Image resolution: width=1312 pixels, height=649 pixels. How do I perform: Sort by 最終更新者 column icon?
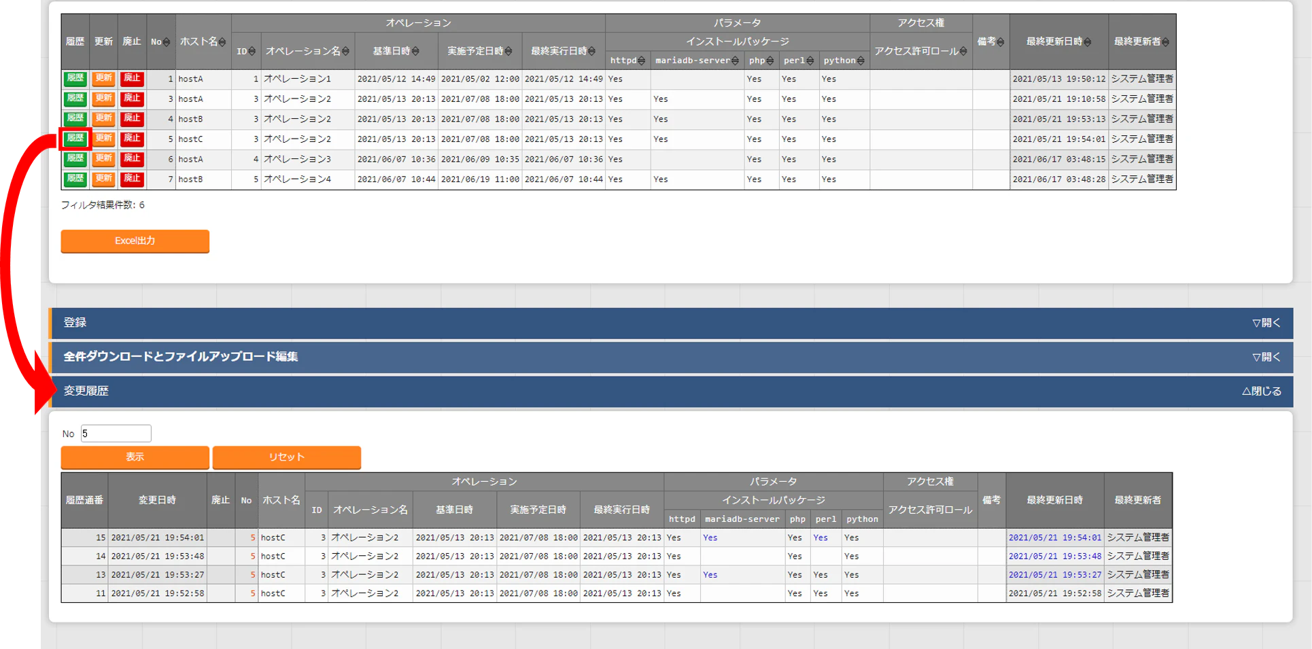(1166, 42)
